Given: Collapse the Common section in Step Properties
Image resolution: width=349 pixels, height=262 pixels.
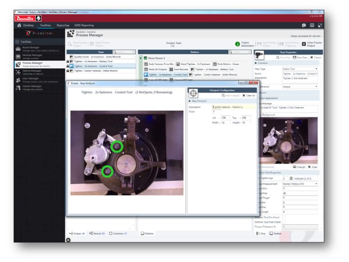Looking at the screenshot, I should (x=256, y=63).
